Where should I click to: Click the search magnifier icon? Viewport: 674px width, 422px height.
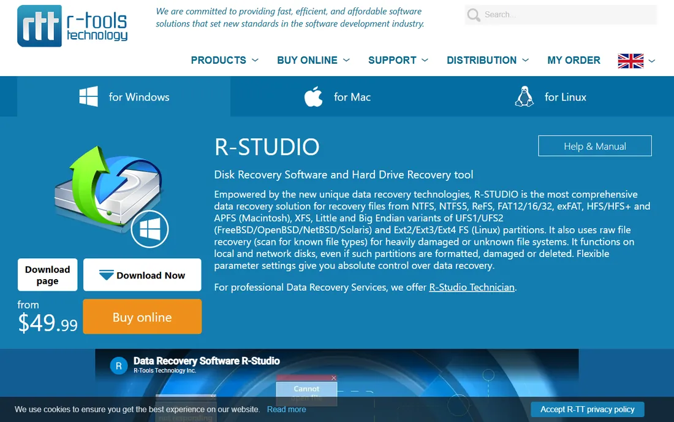pyautogui.click(x=474, y=15)
